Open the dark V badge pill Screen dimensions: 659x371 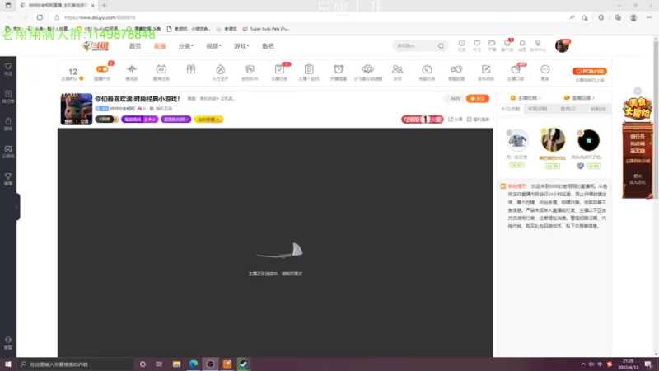(107, 120)
